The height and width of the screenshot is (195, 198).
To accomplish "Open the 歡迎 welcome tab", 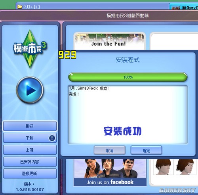I will (x=30, y=126).
